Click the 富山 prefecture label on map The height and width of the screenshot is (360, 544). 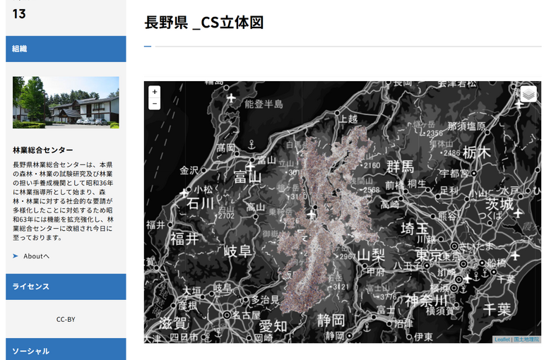247,177
